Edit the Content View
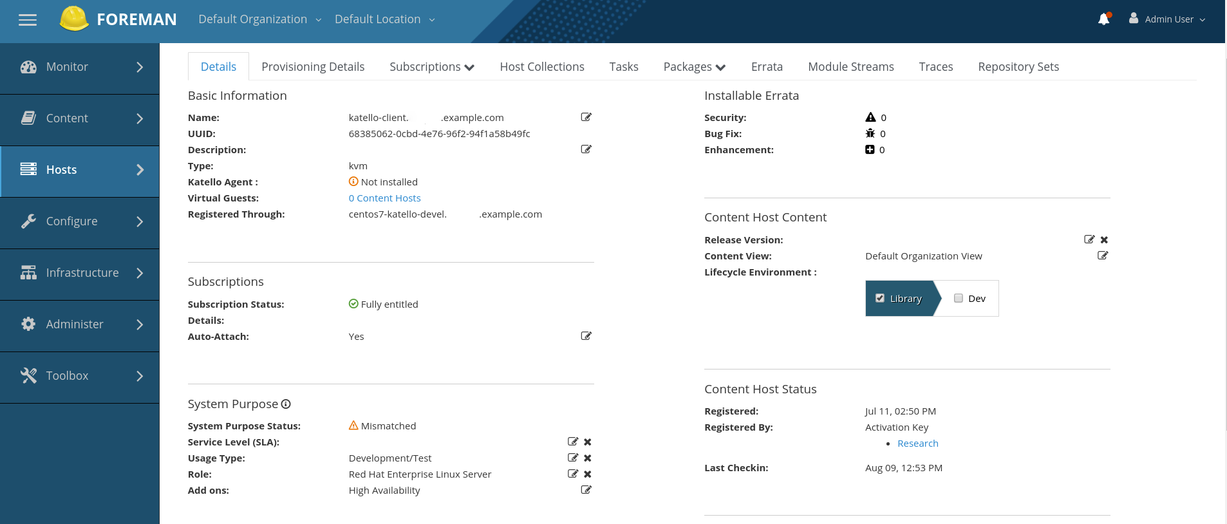1227x524 pixels. tap(1103, 256)
